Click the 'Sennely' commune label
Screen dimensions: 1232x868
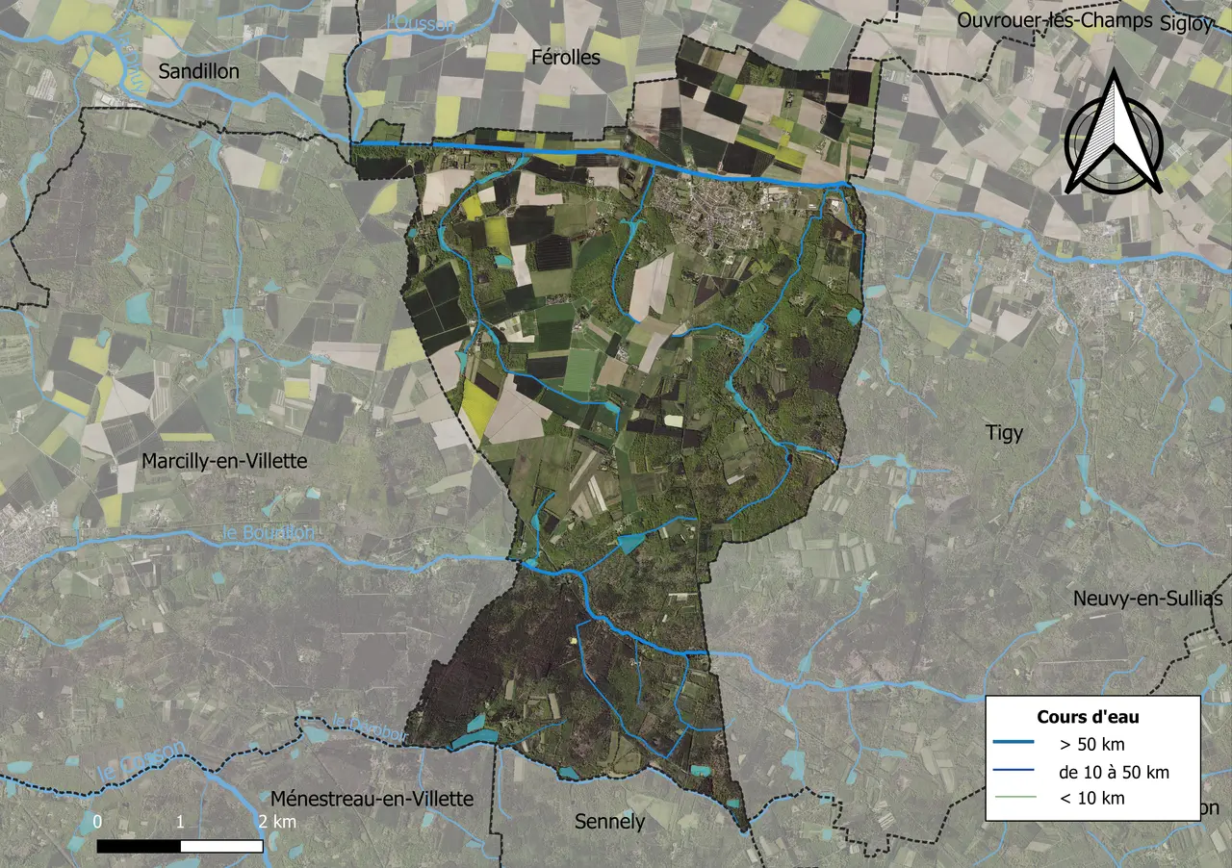pyautogui.click(x=609, y=822)
